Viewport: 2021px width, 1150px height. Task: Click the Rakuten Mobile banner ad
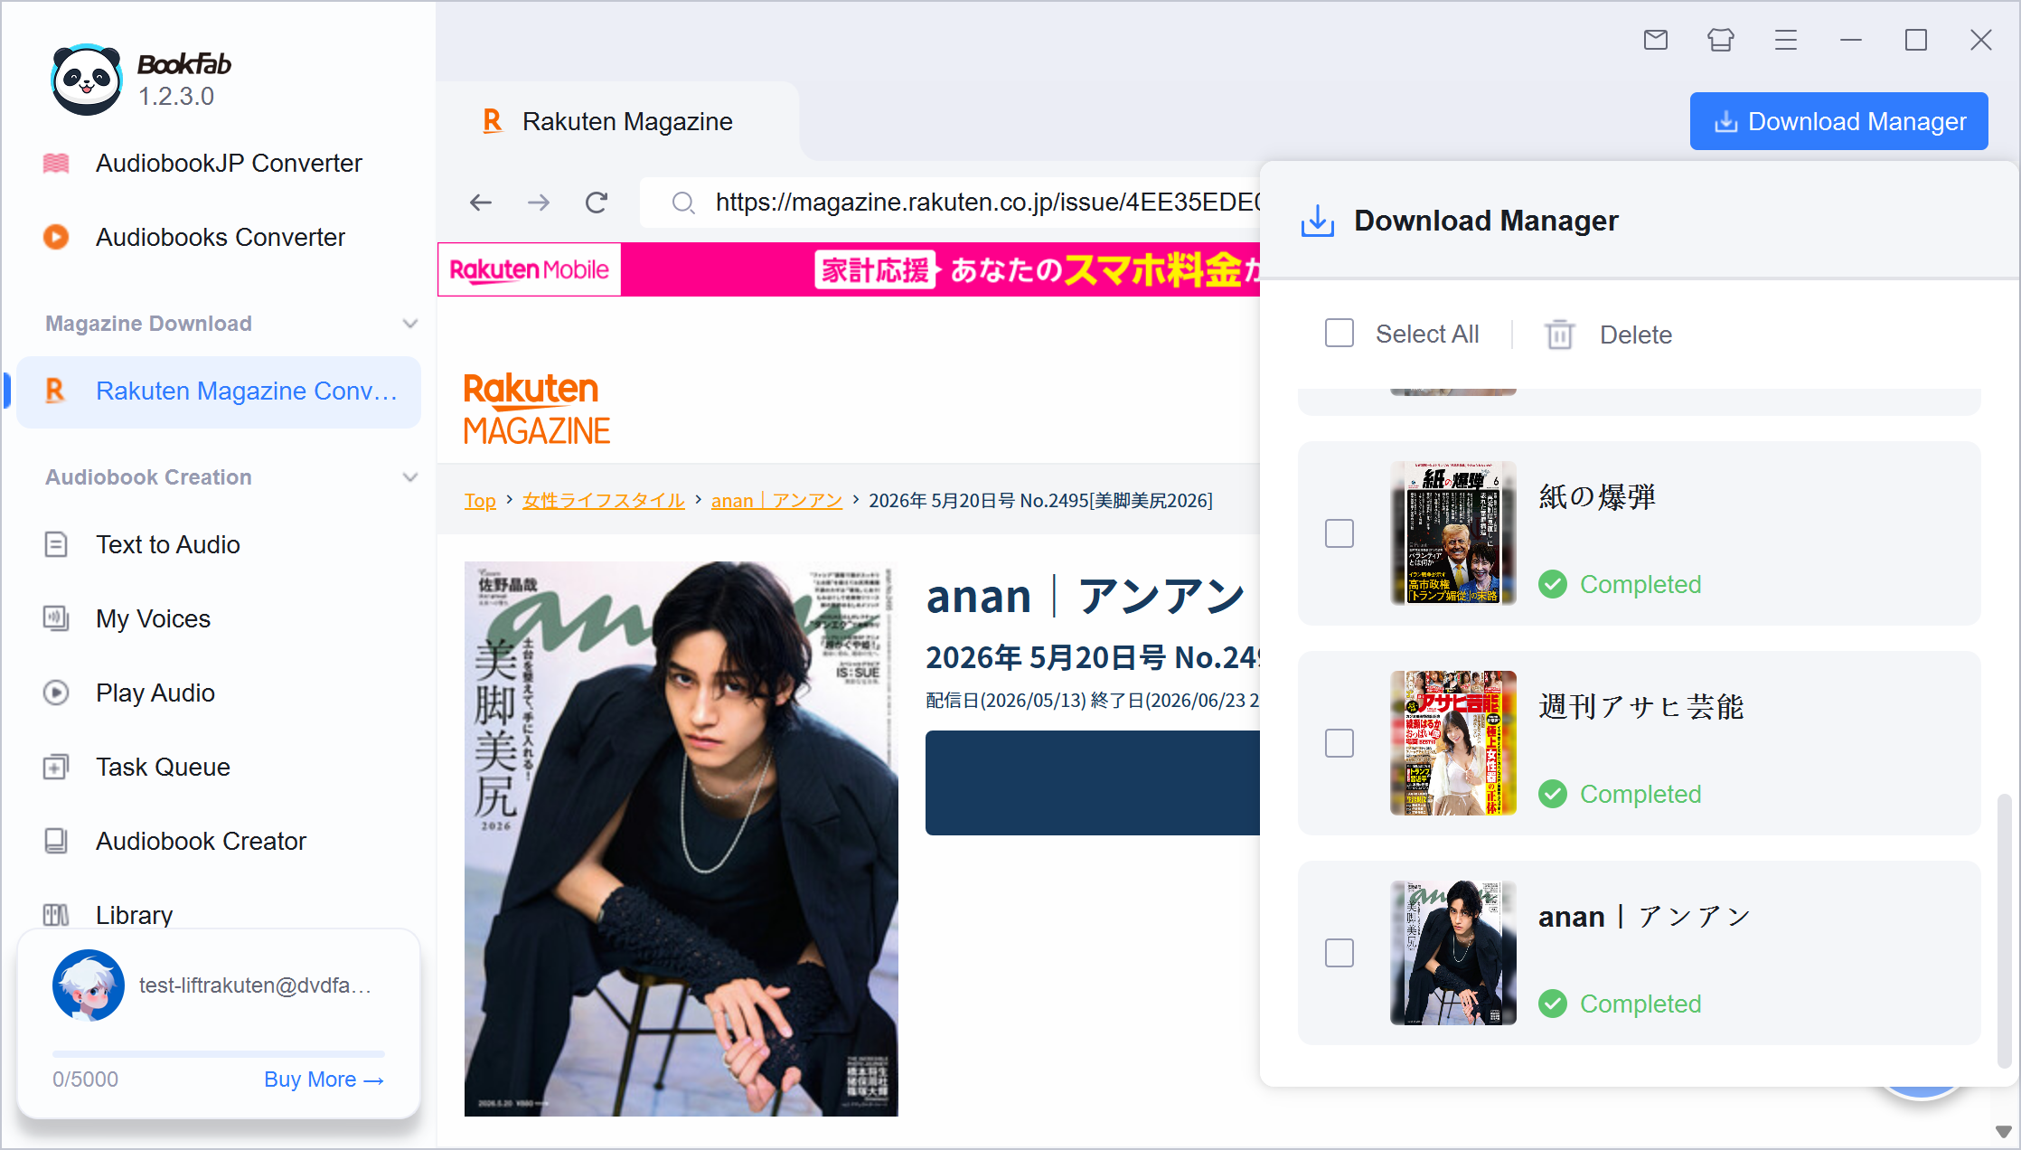click(x=850, y=269)
